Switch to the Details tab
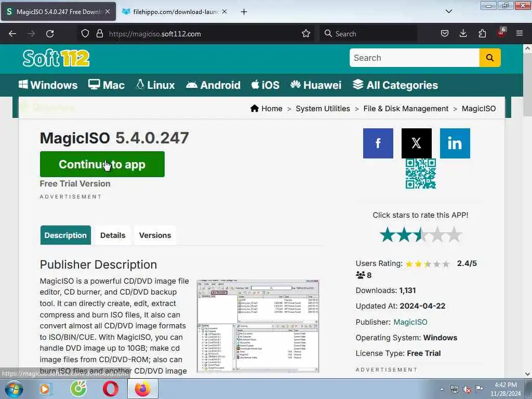Viewport: 532px width, 399px height. (x=113, y=235)
